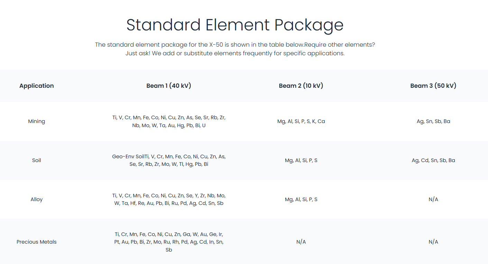Click the Mining Beam 1 element list
This screenshot has width=488, height=264.
[169, 121]
